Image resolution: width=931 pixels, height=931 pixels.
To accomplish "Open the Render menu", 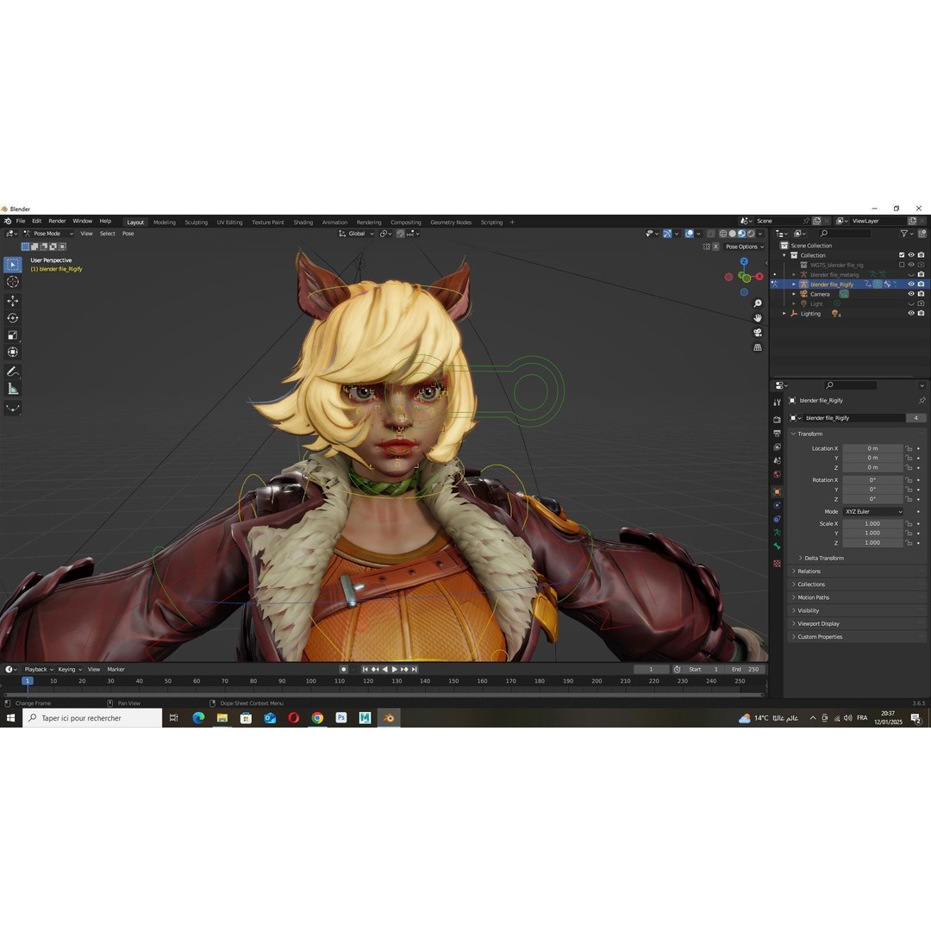I will point(57,221).
